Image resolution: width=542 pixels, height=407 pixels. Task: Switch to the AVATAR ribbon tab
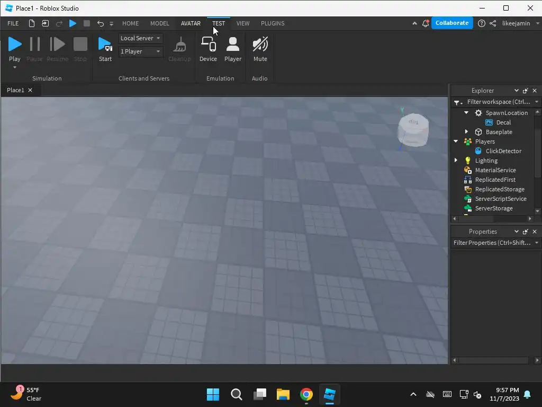191,23
